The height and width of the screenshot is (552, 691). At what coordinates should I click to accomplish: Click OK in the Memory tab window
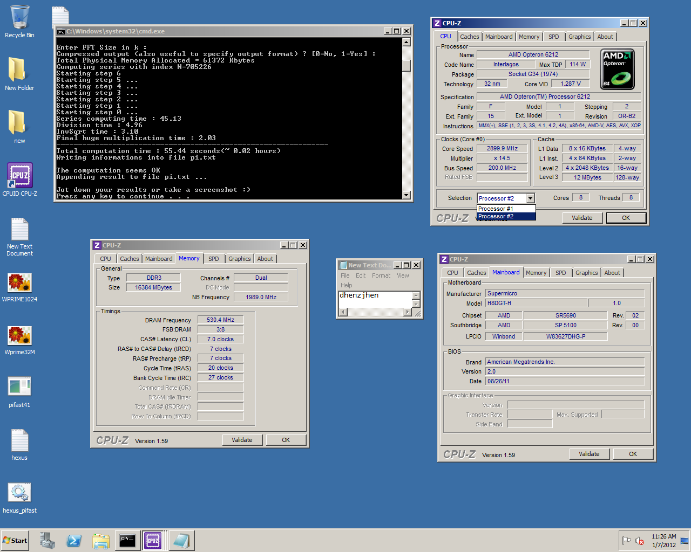click(286, 440)
